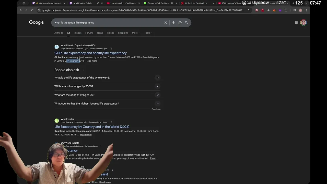Unmute the Kick Dashboard tab
327x184 pixels.
[172, 3]
